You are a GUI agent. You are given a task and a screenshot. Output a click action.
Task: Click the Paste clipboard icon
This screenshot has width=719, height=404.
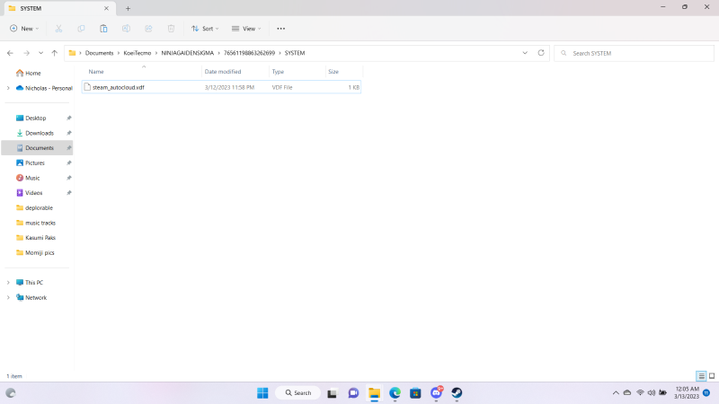(103, 29)
